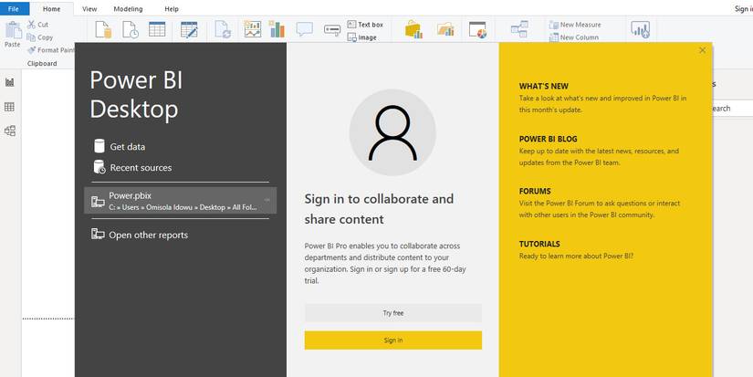Screen dimensions: 753x377
Task: Click the Ask A Question speech bubble icon
Action: tap(305, 29)
